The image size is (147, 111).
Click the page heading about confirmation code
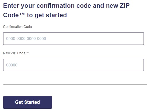click(x=66, y=10)
